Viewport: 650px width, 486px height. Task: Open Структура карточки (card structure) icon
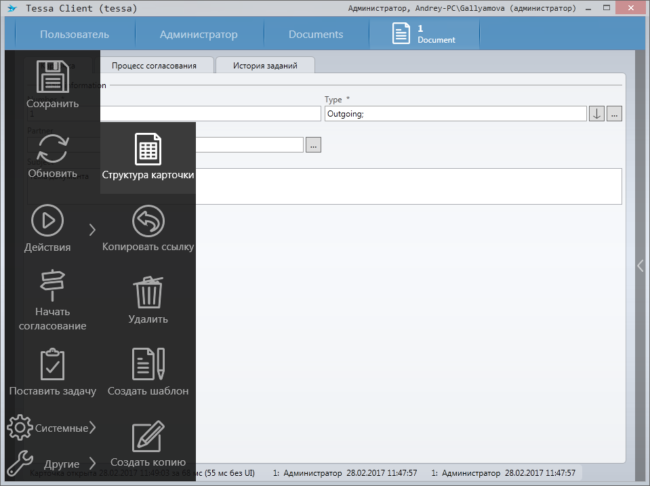[x=148, y=149]
